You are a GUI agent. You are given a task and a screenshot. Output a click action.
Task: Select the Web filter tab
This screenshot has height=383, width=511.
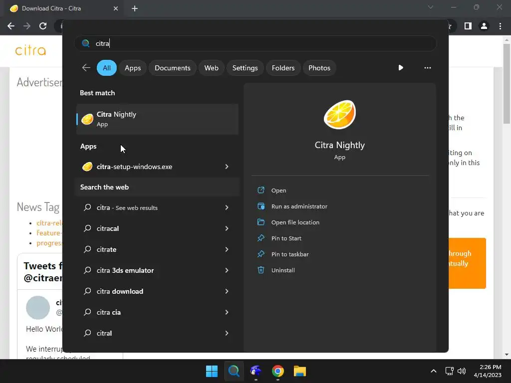211,68
